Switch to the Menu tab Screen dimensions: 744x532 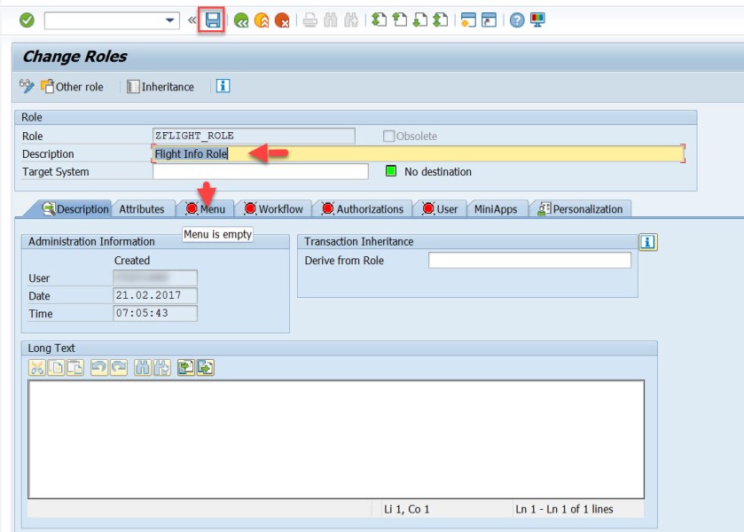[206, 209]
